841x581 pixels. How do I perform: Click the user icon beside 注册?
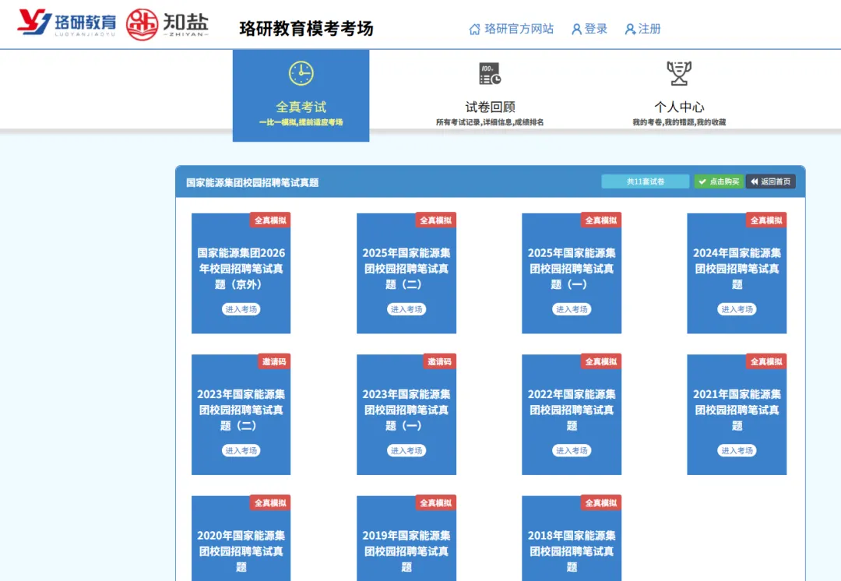pos(630,29)
